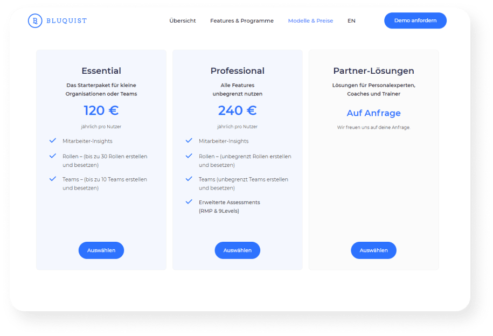Open the Übersicht menu item
The height and width of the screenshot is (336, 493).
182,20
